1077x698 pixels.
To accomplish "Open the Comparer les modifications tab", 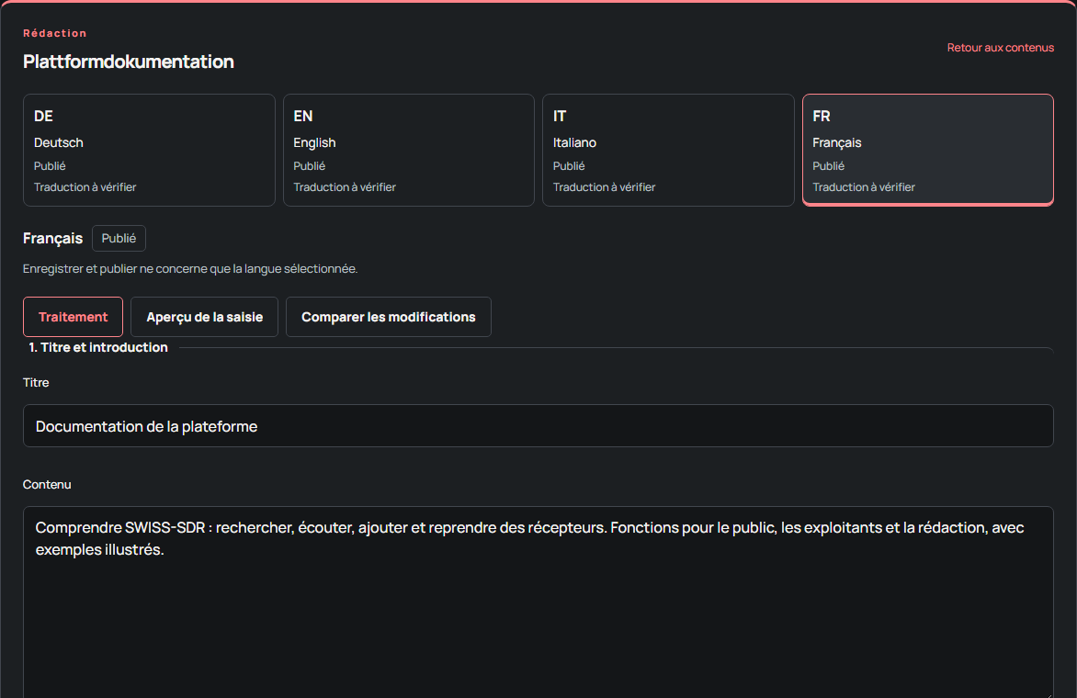I will [x=388, y=317].
